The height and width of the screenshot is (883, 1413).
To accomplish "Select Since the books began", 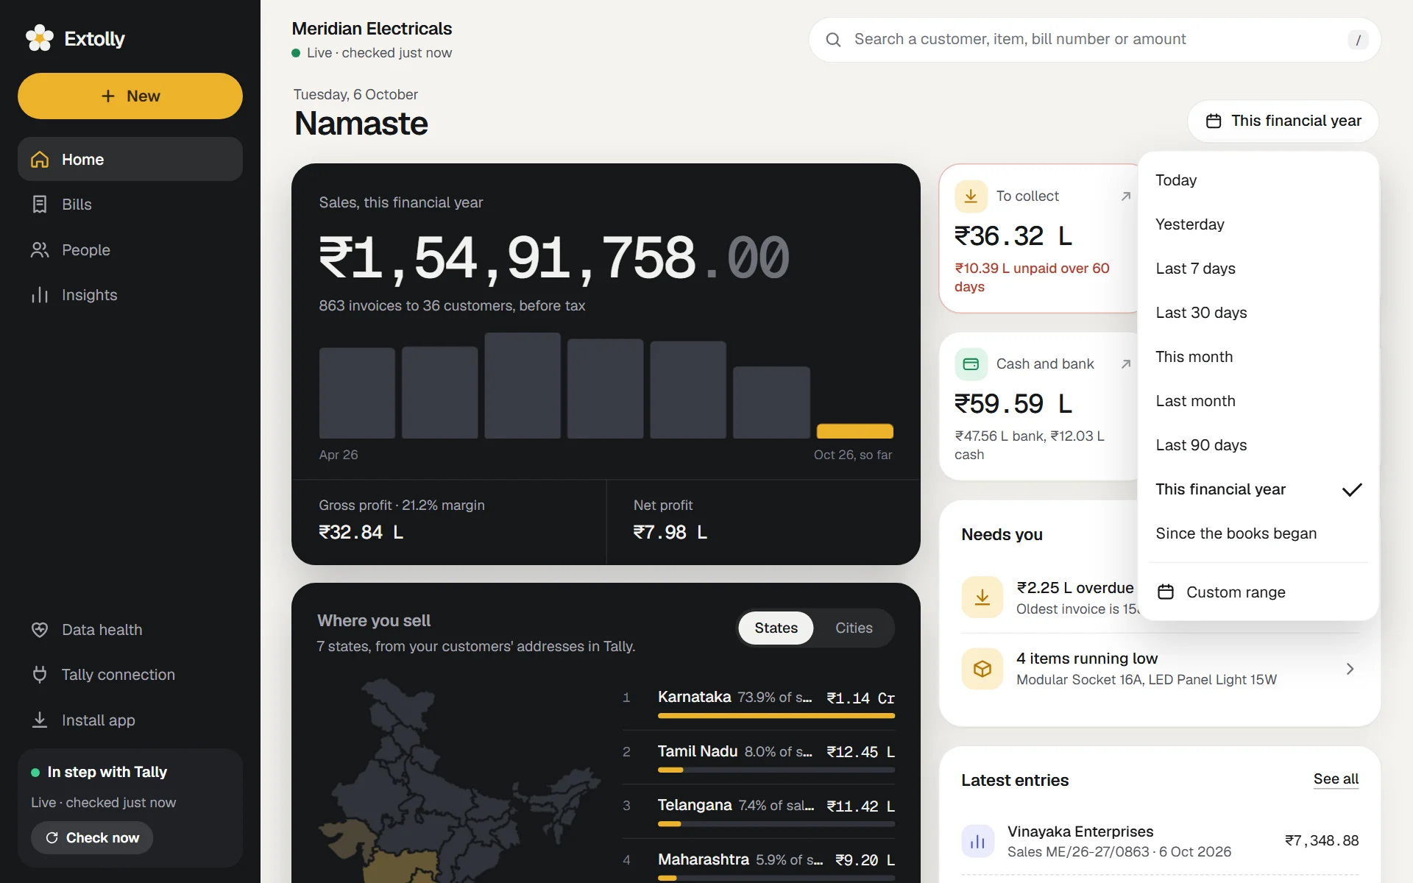I will [x=1258, y=533].
